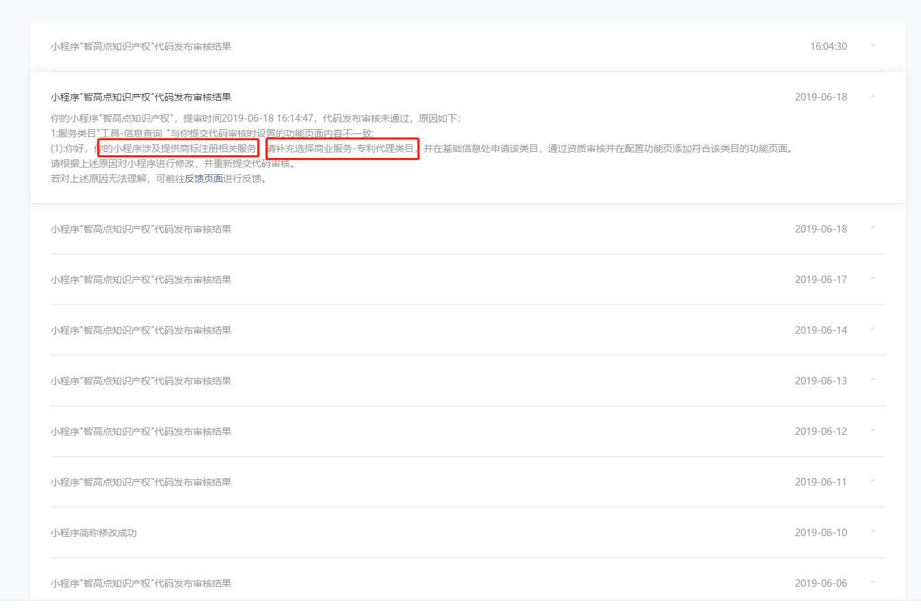921x608 pixels.
Task: Expand the 2019-06-17 message chevron
Action: click(x=872, y=279)
